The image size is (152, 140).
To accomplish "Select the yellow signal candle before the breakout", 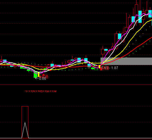I will (100, 66).
